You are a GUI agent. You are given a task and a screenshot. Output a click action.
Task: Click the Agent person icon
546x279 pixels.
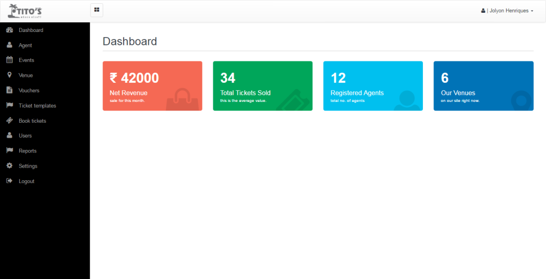pyautogui.click(x=10, y=45)
